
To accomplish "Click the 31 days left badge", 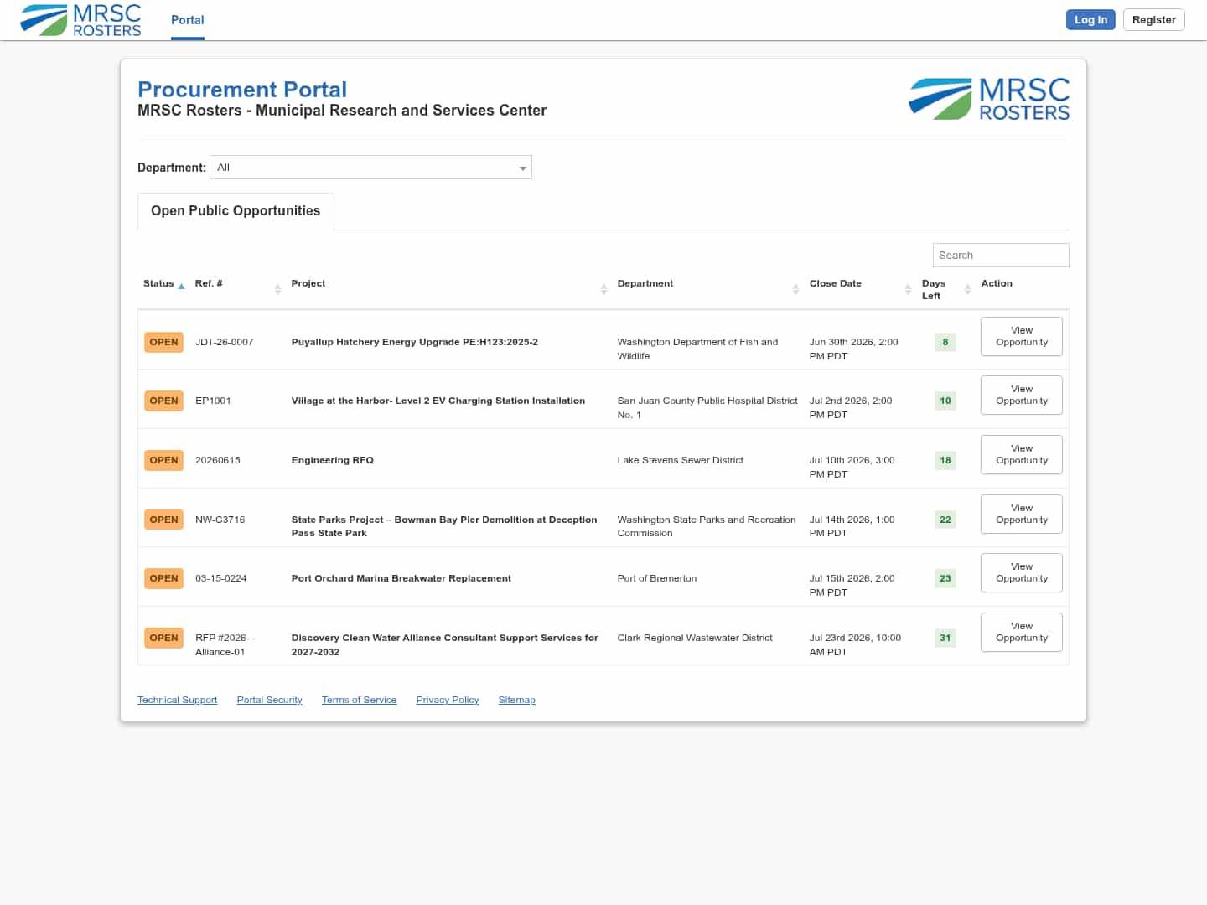I will pos(945,638).
